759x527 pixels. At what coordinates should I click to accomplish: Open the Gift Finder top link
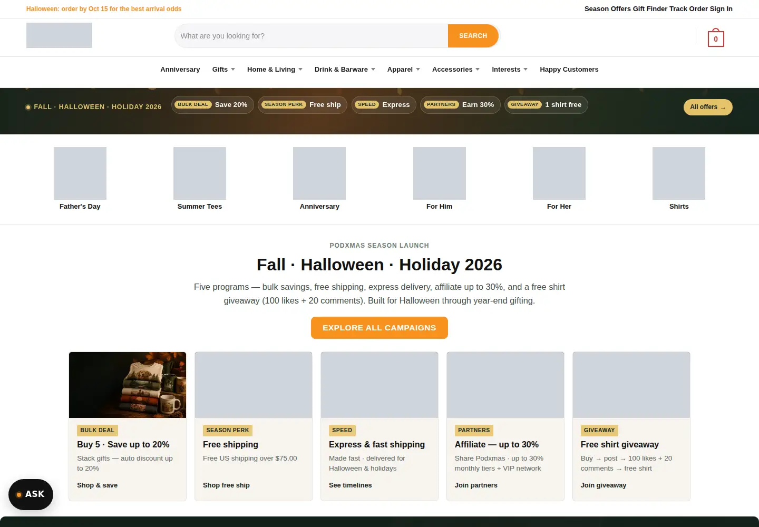click(650, 9)
